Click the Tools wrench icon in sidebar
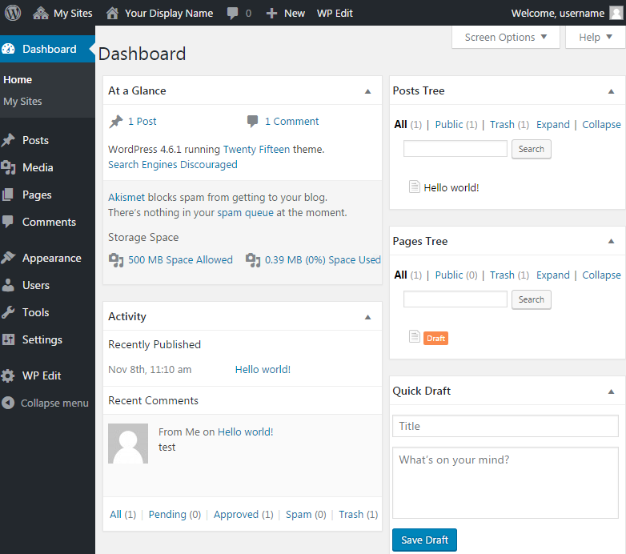The image size is (626, 554). coord(8,312)
